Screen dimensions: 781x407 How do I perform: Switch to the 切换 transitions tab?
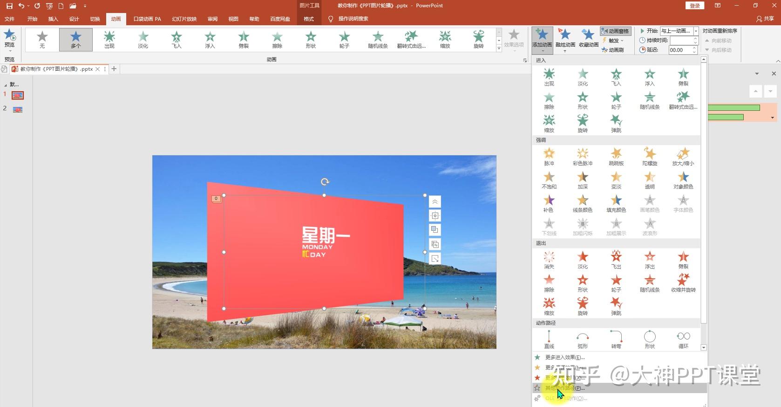[x=95, y=19]
